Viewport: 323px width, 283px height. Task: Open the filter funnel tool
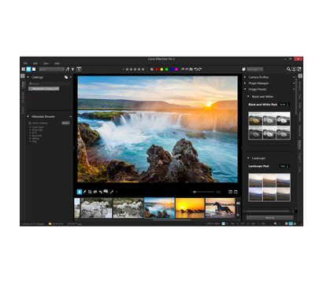point(72,69)
